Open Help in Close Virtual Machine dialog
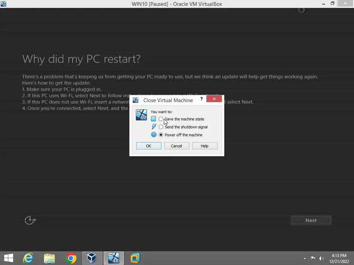The width and height of the screenshot is (354, 265). (205, 146)
